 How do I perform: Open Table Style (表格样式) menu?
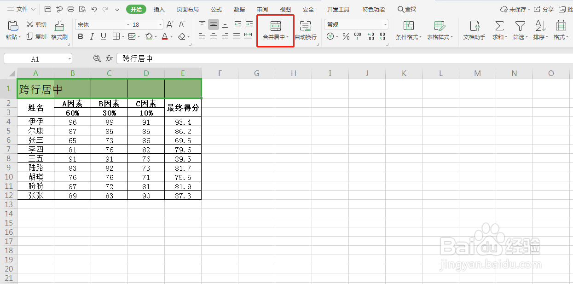tap(440, 30)
